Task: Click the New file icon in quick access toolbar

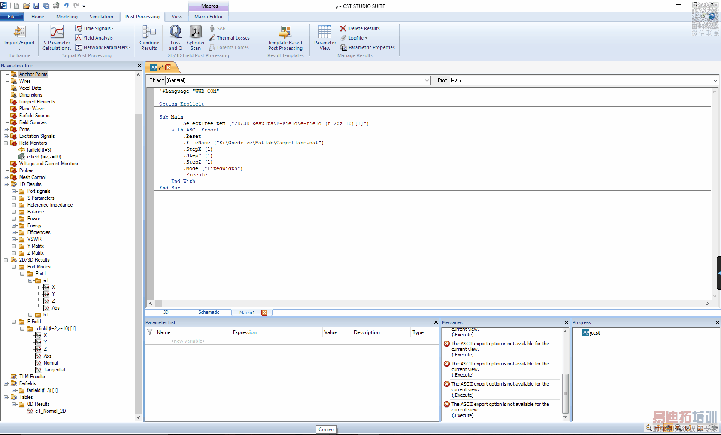Action: coord(16,6)
